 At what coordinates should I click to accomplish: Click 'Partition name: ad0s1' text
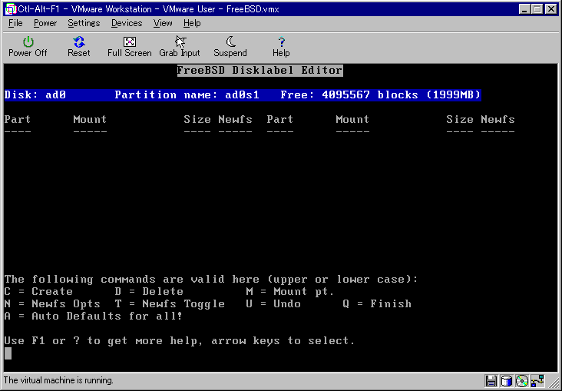187,94
